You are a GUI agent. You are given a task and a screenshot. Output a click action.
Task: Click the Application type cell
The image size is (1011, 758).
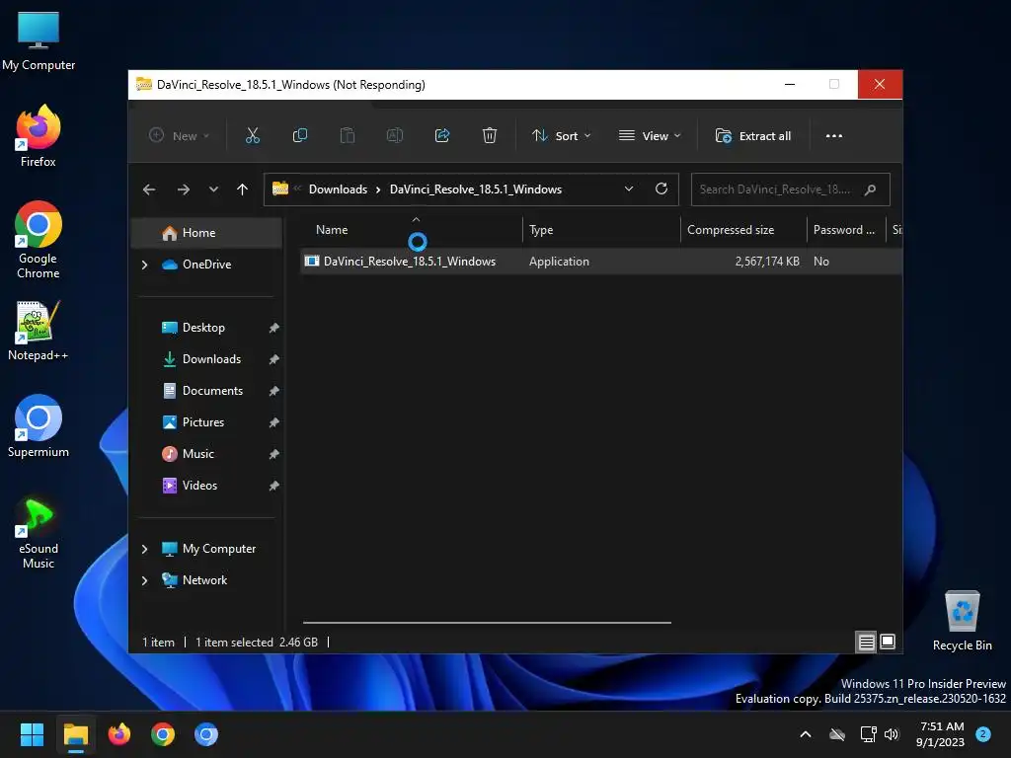pos(559,261)
